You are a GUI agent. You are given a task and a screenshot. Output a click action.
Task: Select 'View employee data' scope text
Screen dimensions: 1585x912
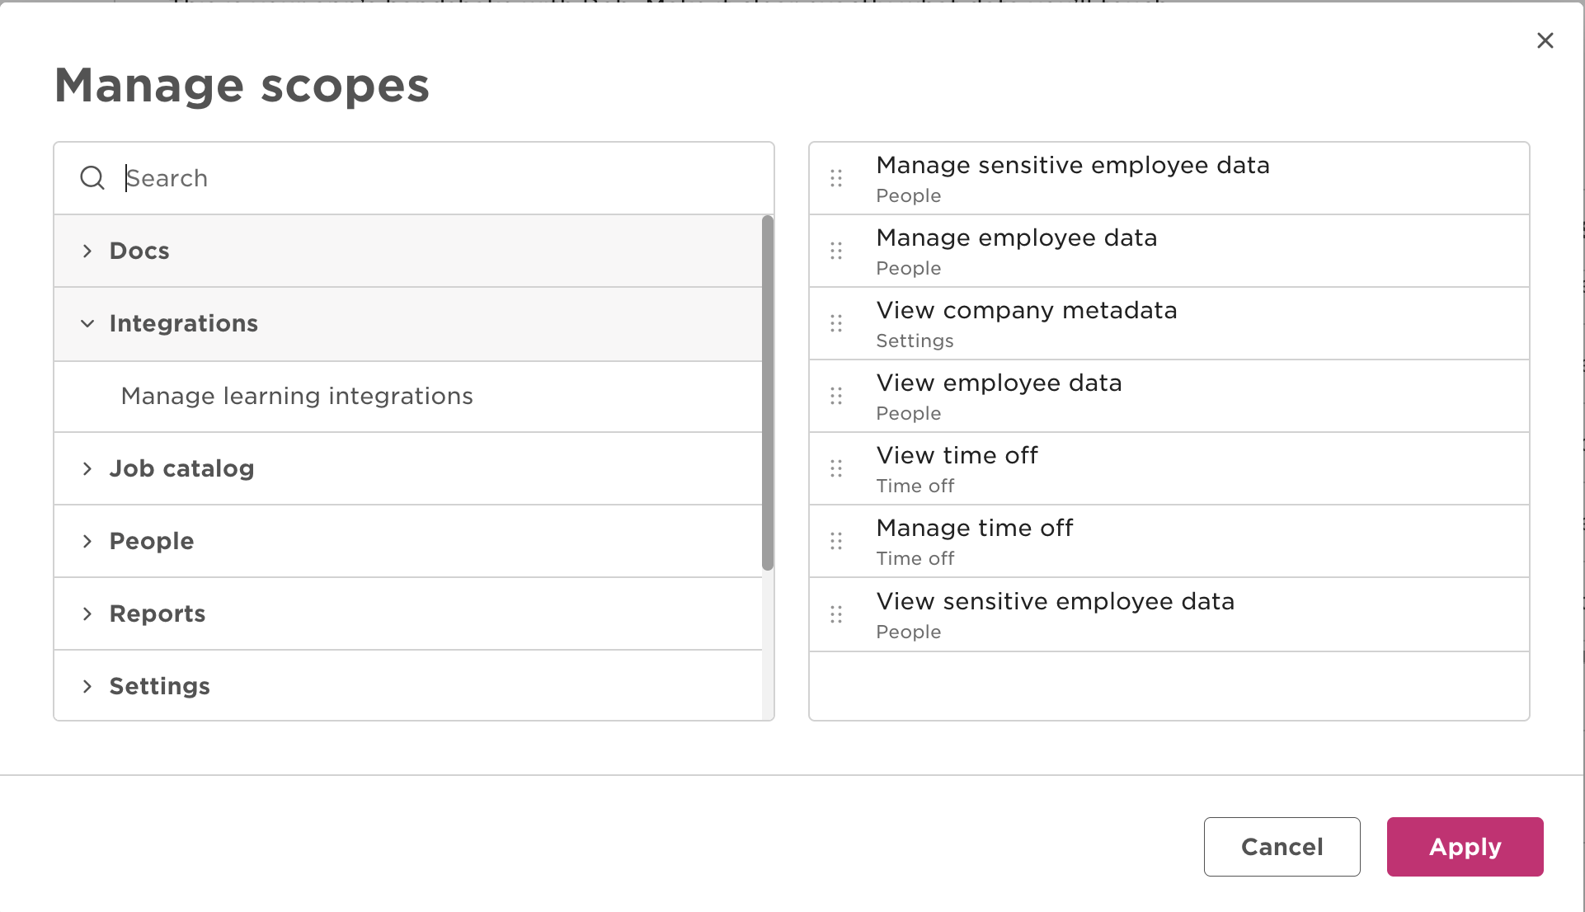tap(999, 383)
